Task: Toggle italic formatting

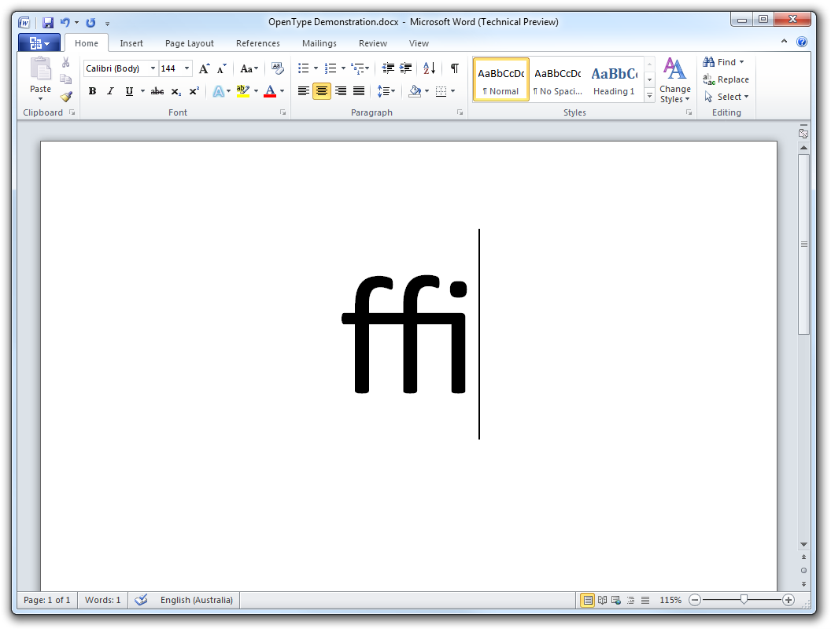Action: (x=110, y=91)
